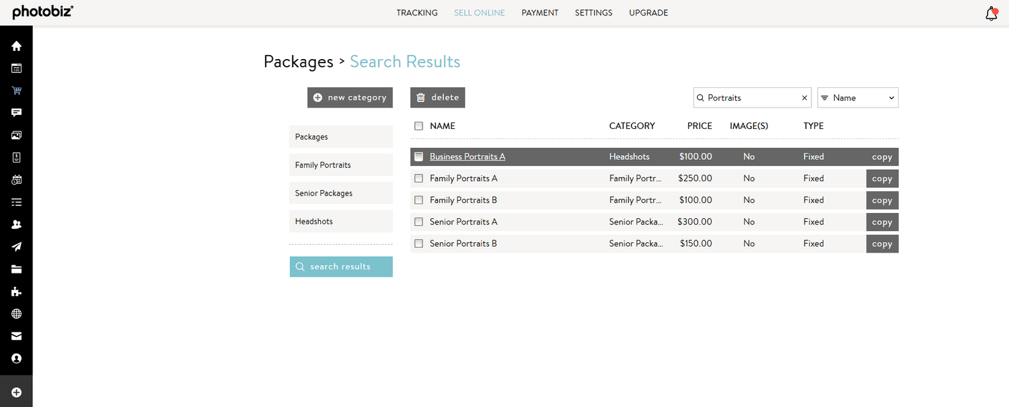Click the new category button
This screenshot has width=1009, height=407.
(350, 97)
